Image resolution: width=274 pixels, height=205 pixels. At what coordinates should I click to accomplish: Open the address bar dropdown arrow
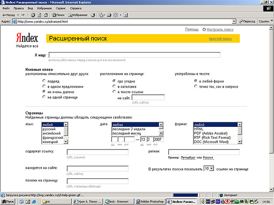click(x=234, y=21)
